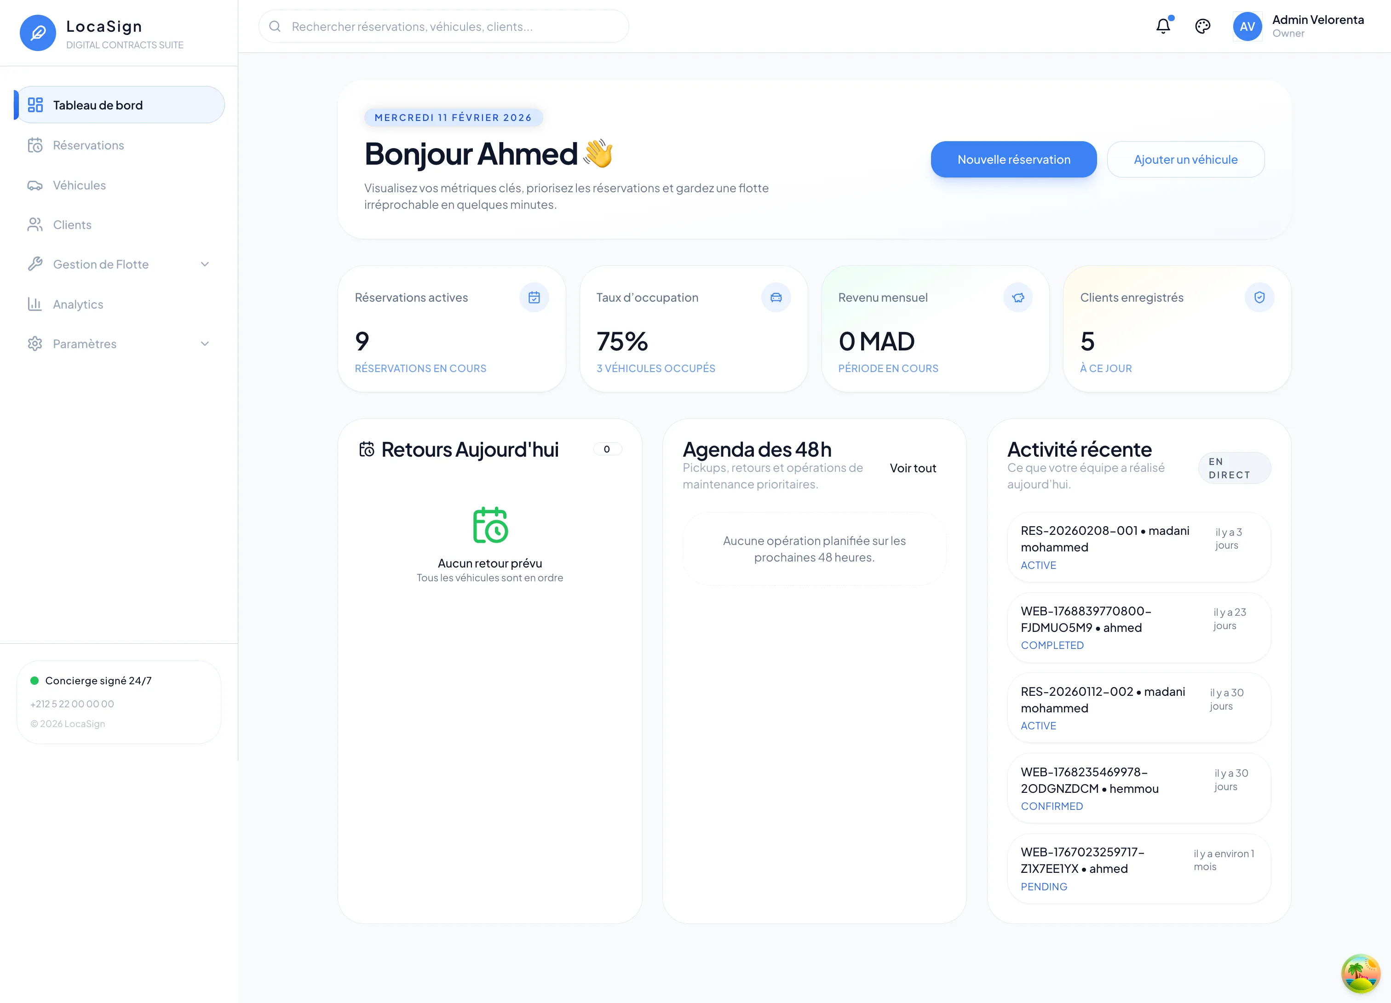Toggle the EN DIRECT live activity indicator
This screenshot has height=1003, width=1391.
tap(1234, 468)
